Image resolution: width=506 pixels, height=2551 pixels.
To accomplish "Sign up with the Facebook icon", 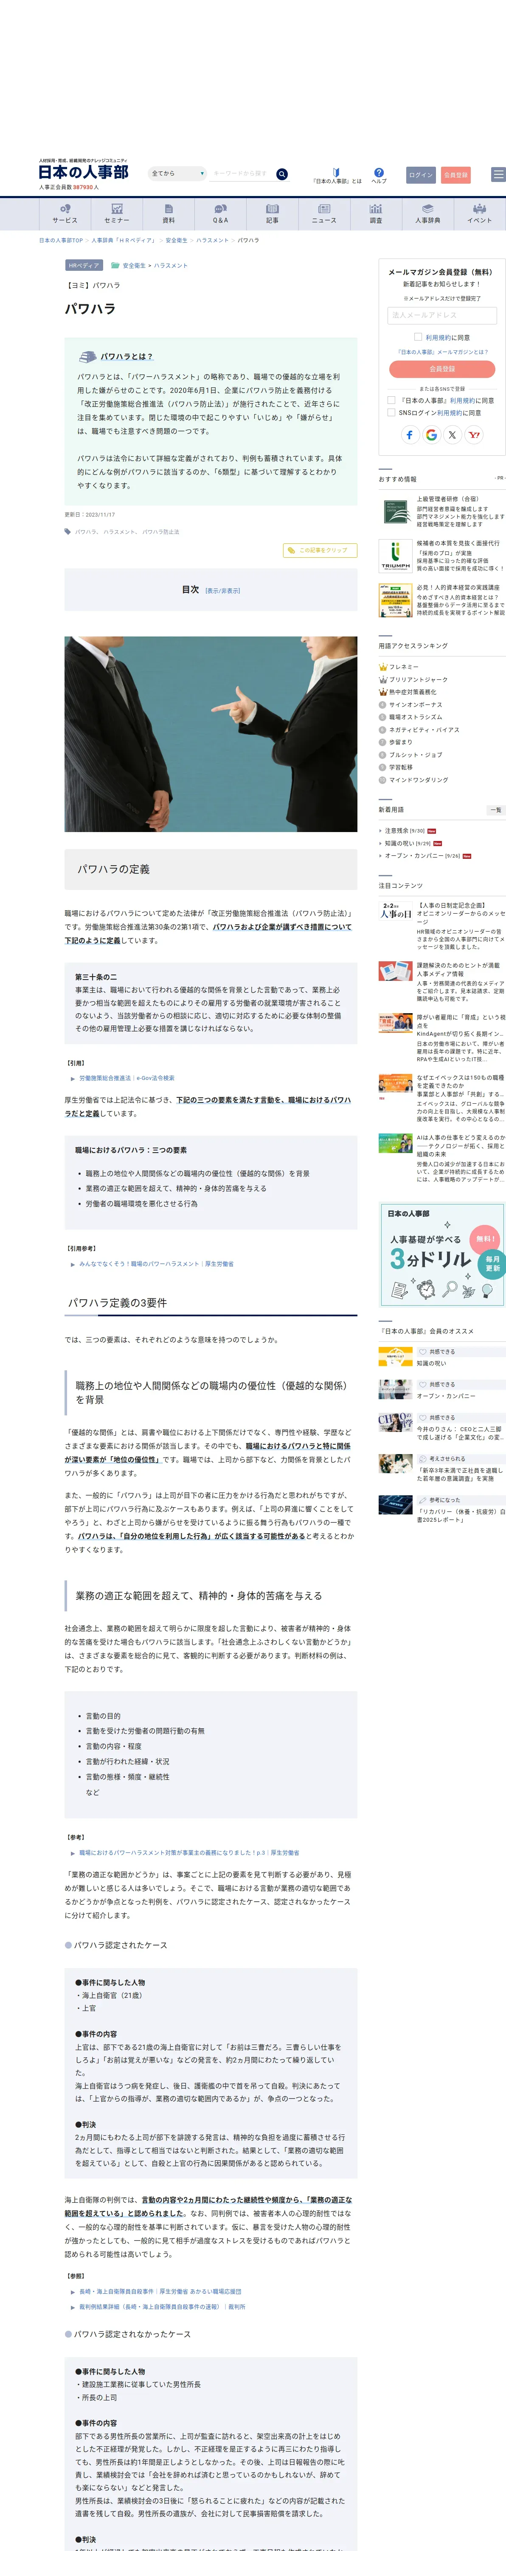I will (x=410, y=435).
